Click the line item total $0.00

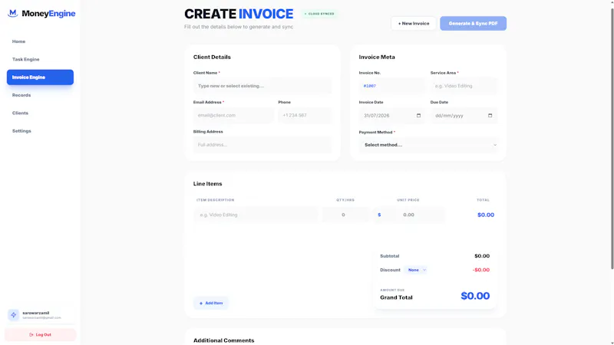tap(486, 215)
